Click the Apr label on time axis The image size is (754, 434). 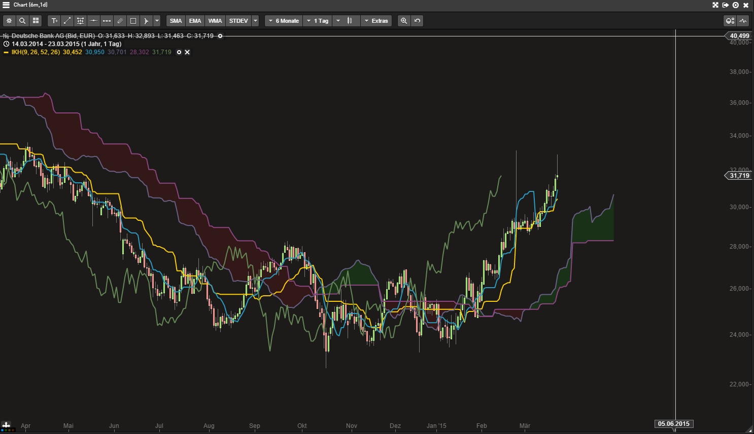point(26,426)
